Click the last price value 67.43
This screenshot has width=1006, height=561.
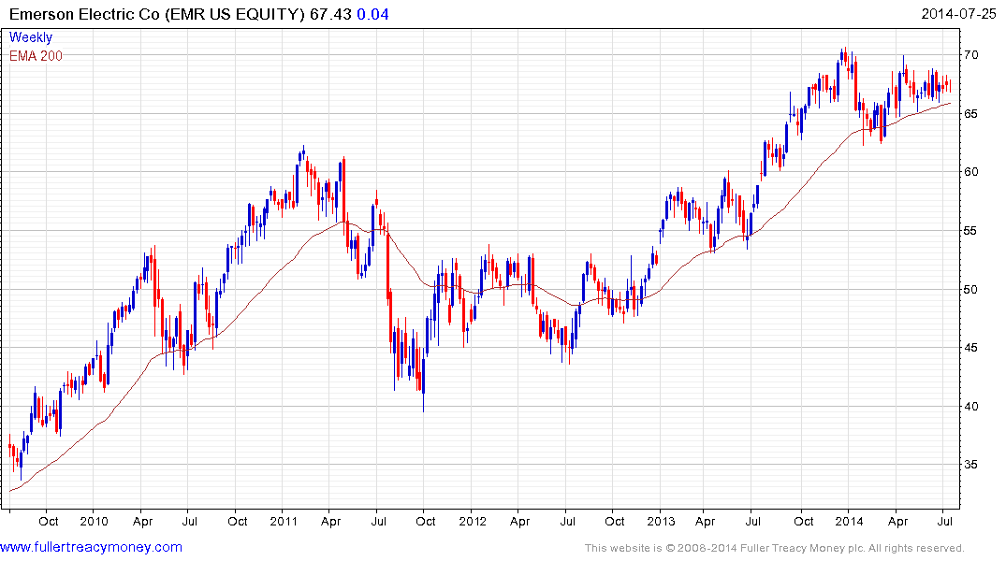click(x=330, y=14)
